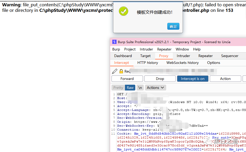The width and height of the screenshot is (246, 152).
Task: Select the Raw view of the request
Action: pyautogui.click(x=130, y=88)
